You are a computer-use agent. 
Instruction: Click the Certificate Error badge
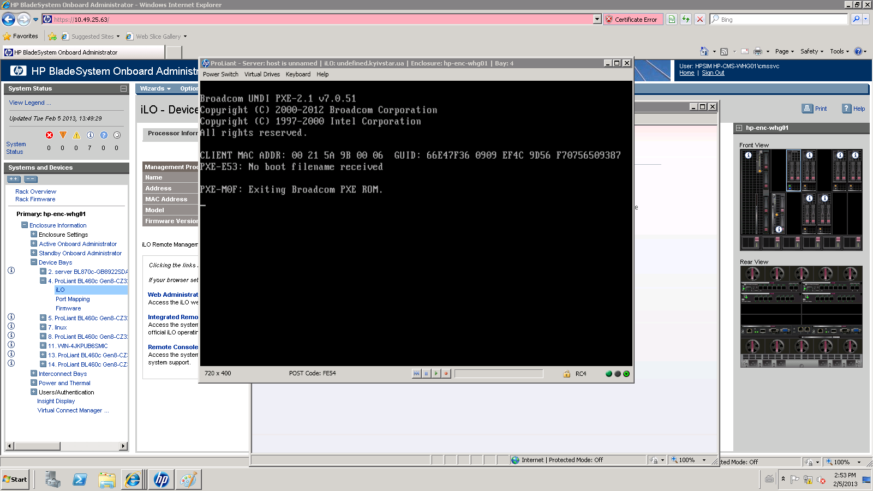point(633,19)
